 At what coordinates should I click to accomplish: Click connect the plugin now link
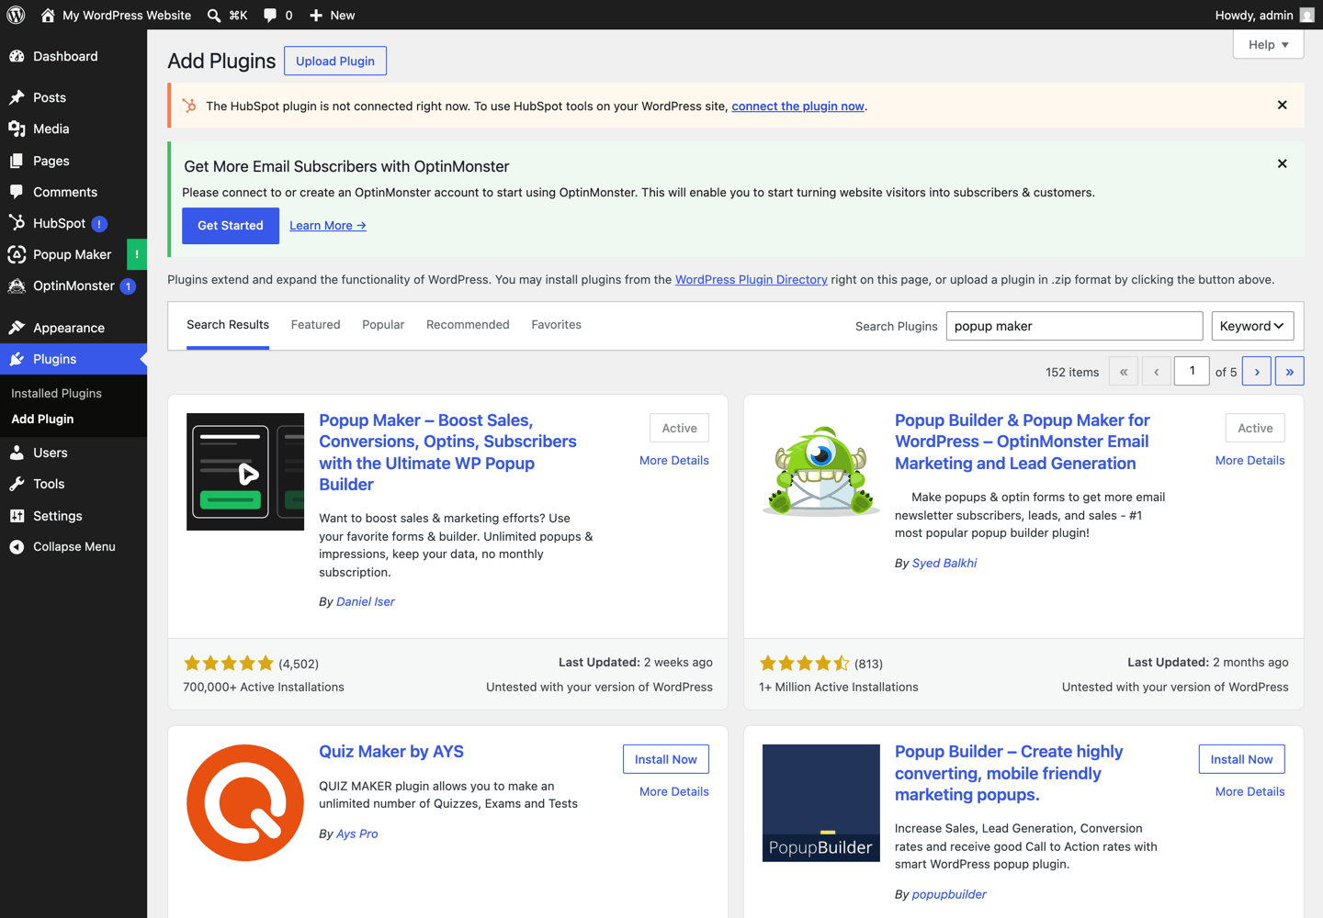(x=797, y=106)
